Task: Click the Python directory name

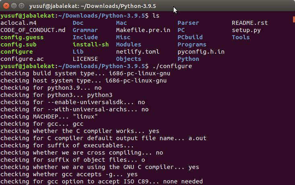Action: pos(188,59)
